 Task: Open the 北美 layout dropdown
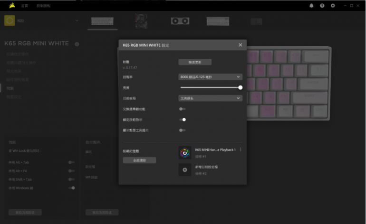(x=210, y=98)
